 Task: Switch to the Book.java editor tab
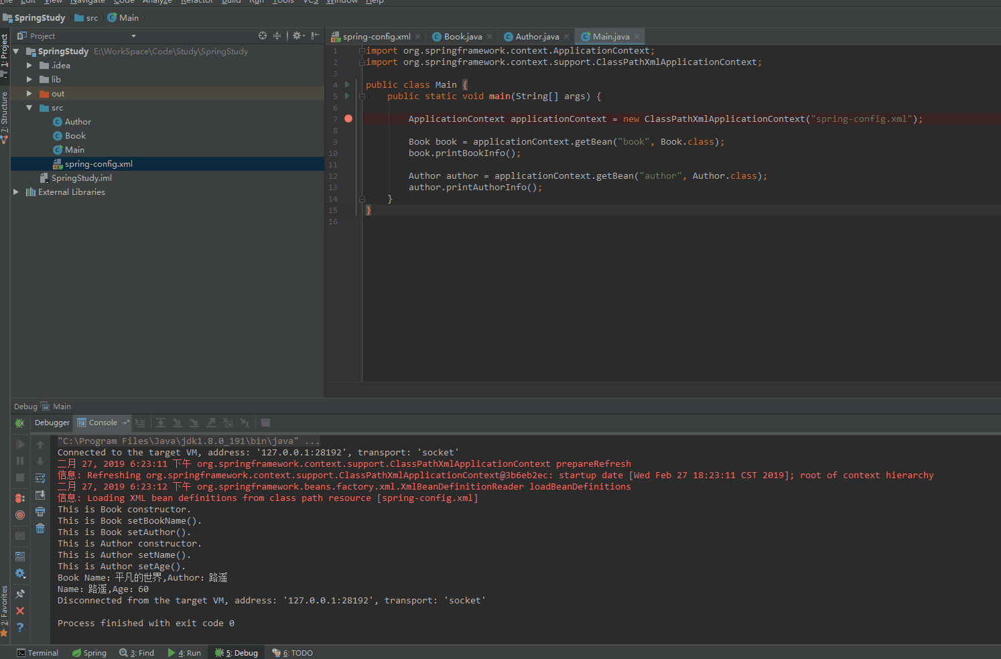tap(462, 37)
